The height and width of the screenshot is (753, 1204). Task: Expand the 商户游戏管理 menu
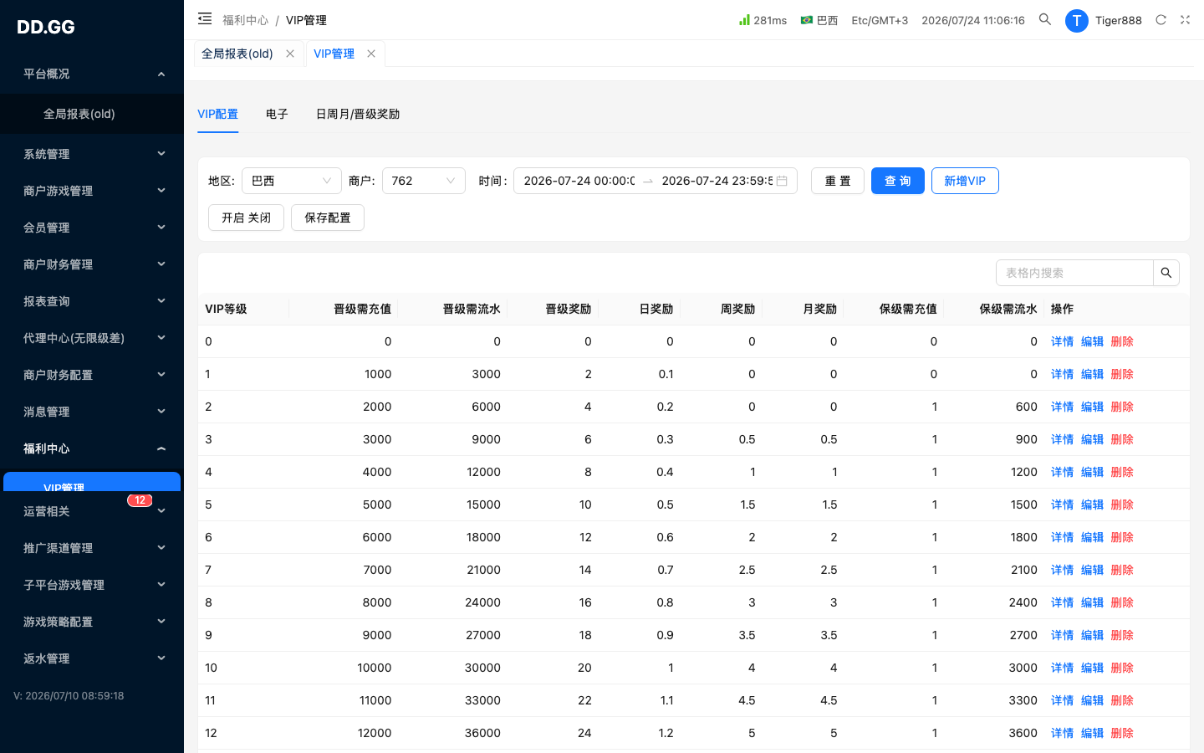coord(92,191)
